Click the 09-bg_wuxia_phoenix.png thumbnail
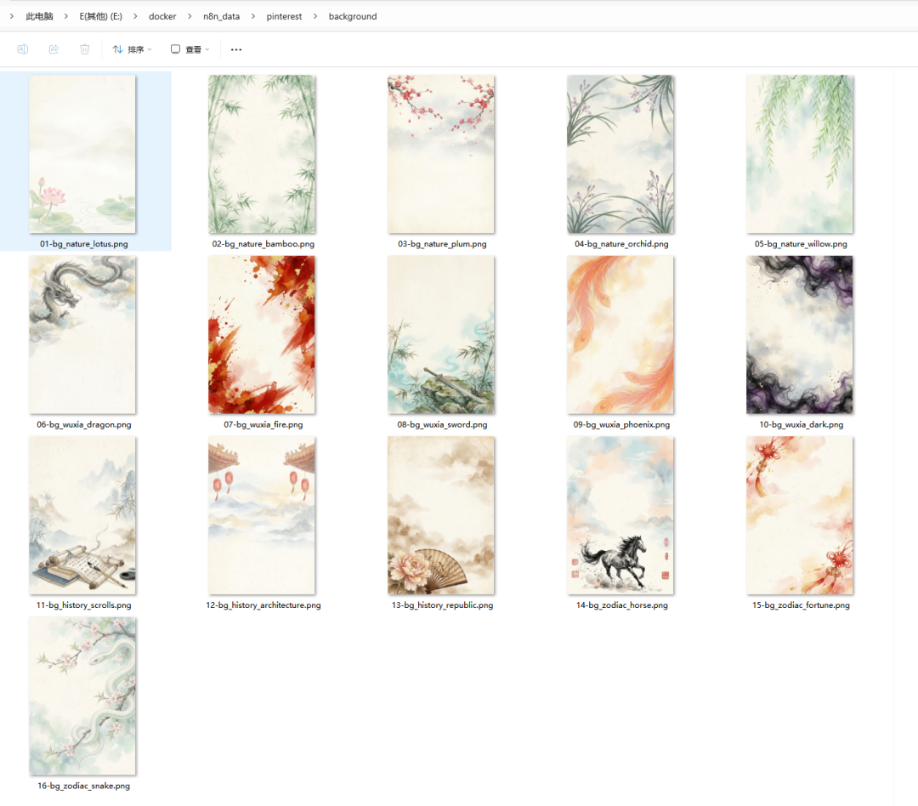Screen dimensions: 918x806 (620, 335)
